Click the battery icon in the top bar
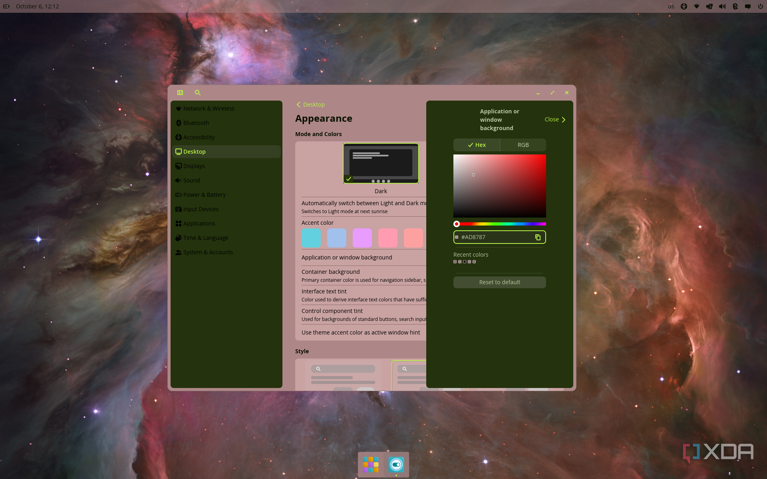The height and width of the screenshot is (479, 767). point(6,6)
